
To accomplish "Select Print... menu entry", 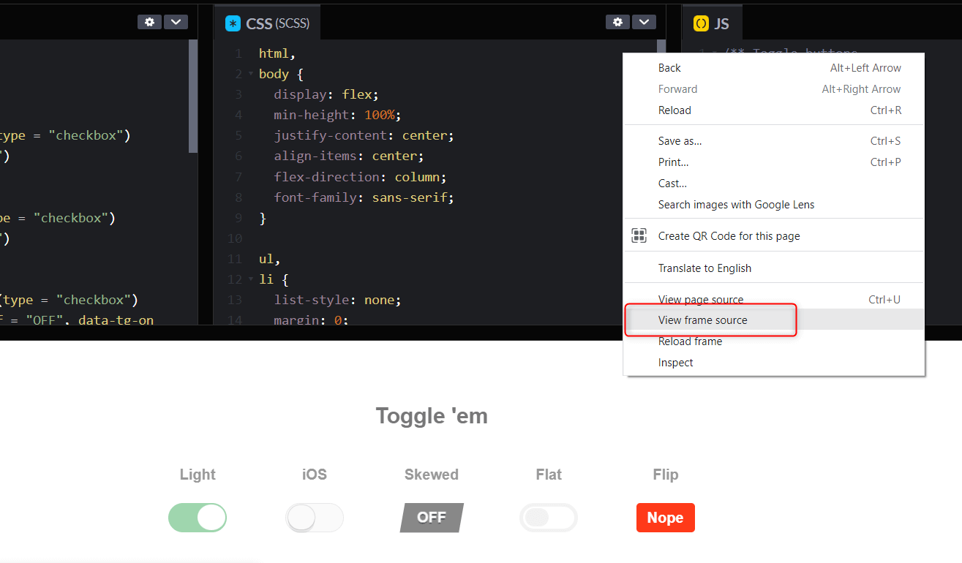I will (774, 162).
